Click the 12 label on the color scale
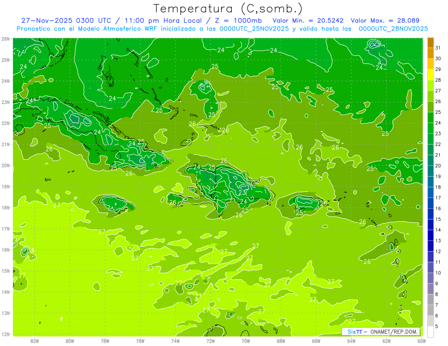Image resolution: width=448 pixels, height=346 pixels. (x=438, y=251)
